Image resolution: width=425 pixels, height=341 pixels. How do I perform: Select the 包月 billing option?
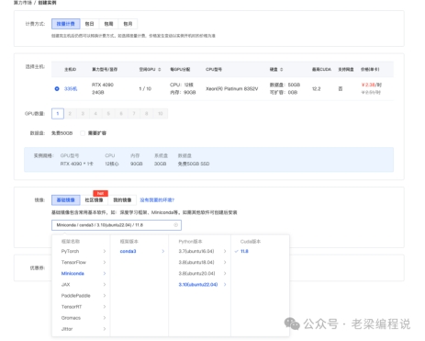tap(128, 24)
